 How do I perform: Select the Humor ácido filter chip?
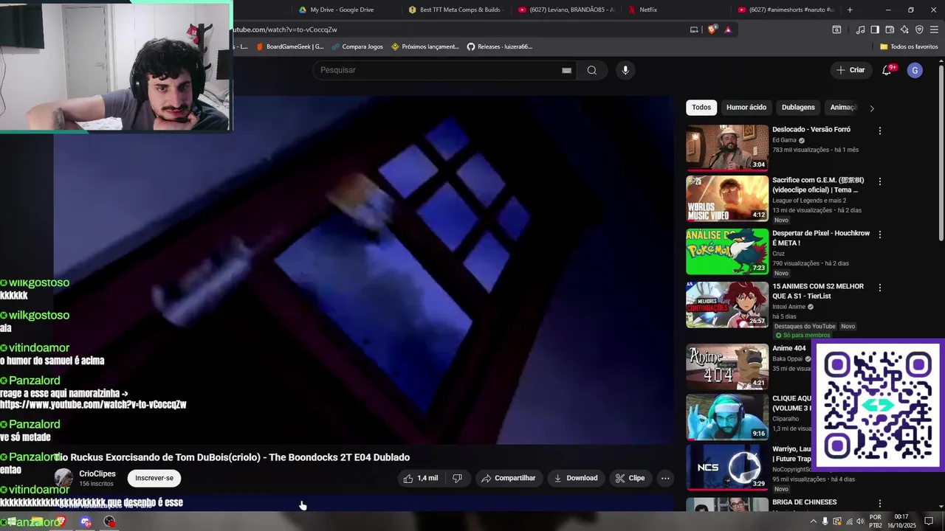pos(746,107)
